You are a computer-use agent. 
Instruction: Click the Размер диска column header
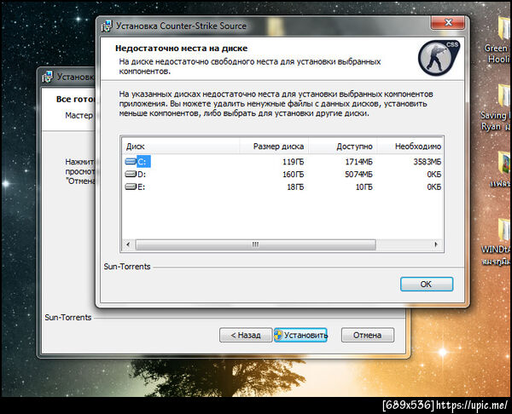274,147
